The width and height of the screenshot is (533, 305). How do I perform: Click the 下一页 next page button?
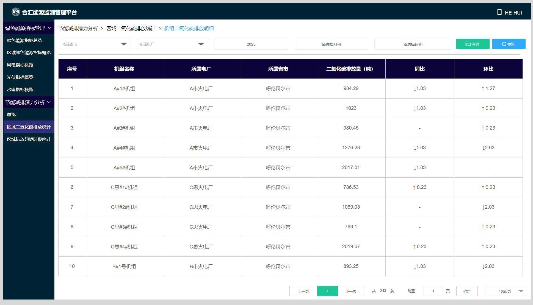[x=351, y=291]
